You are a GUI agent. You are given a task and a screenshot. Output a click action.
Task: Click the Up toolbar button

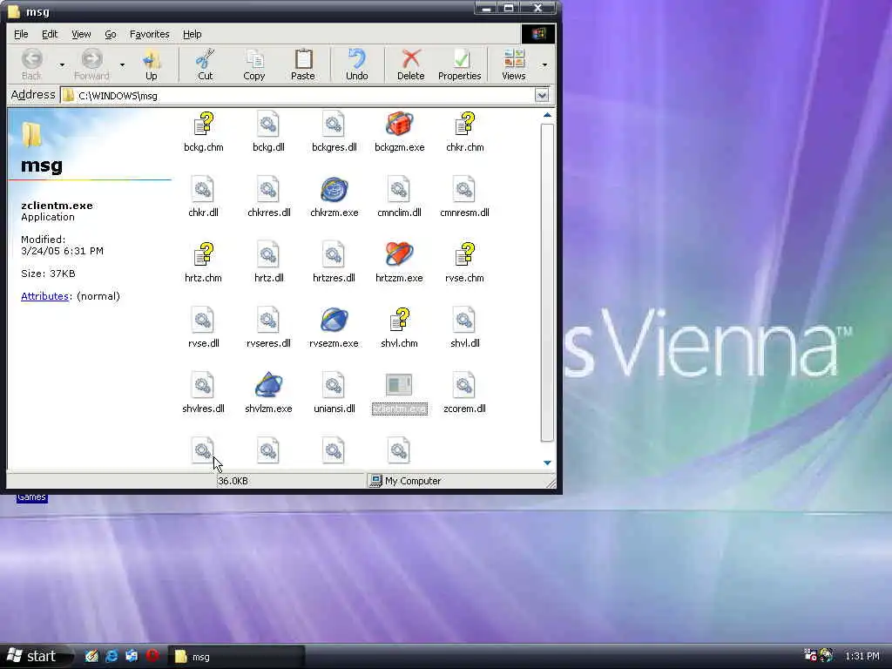pyautogui.click(x=152, y=64)
